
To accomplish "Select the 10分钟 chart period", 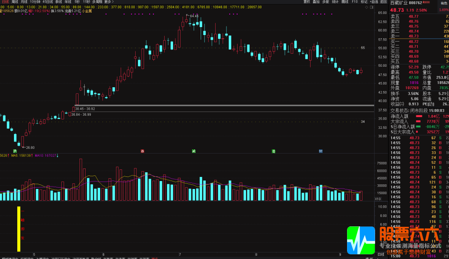I will click(x=35, y=2).
